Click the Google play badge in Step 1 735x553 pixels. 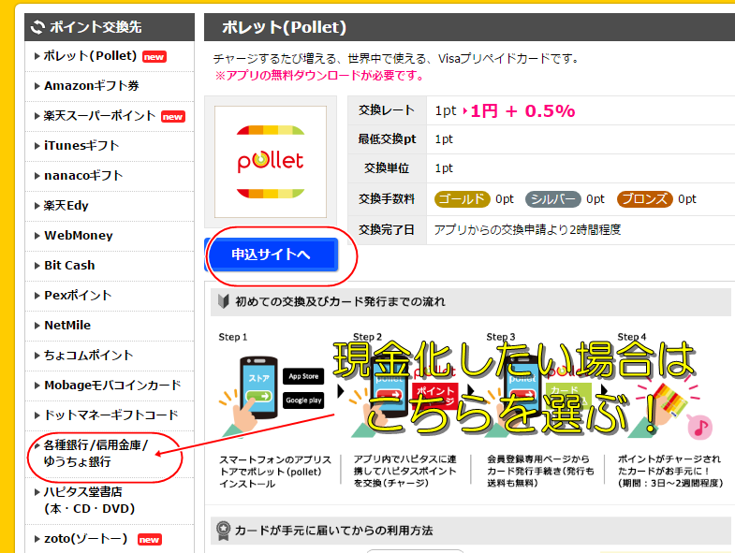303,400
